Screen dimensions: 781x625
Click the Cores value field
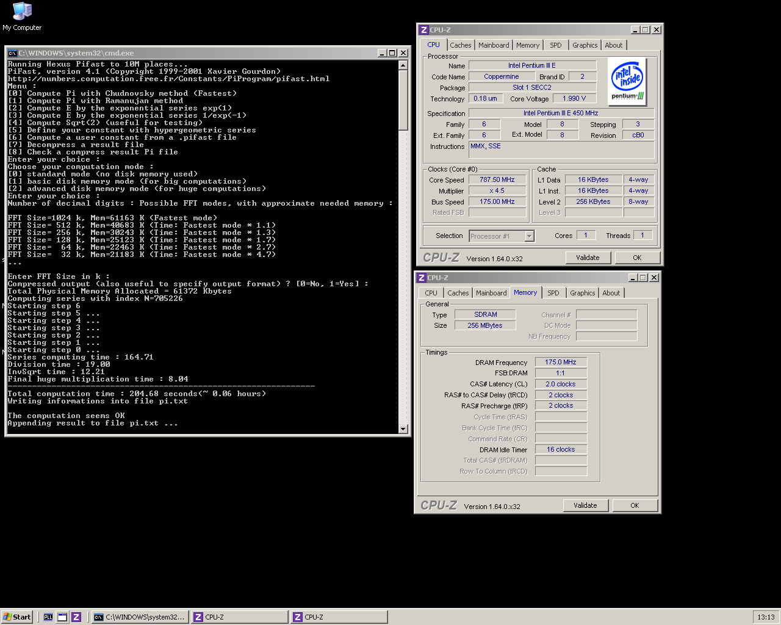click(586, 235)
